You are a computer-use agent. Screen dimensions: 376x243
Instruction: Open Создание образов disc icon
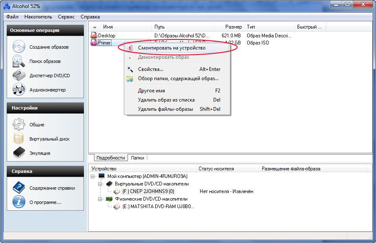tap(19, 47)
